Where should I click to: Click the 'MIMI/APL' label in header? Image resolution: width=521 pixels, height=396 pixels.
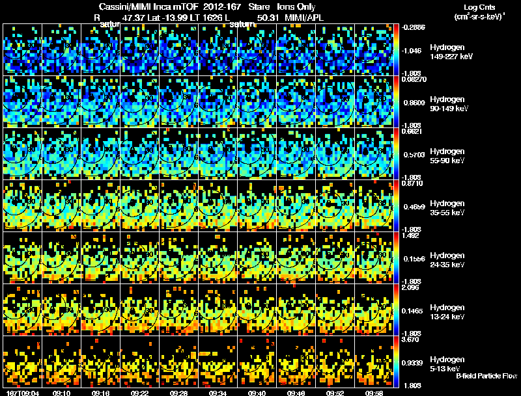click(304, 18)
